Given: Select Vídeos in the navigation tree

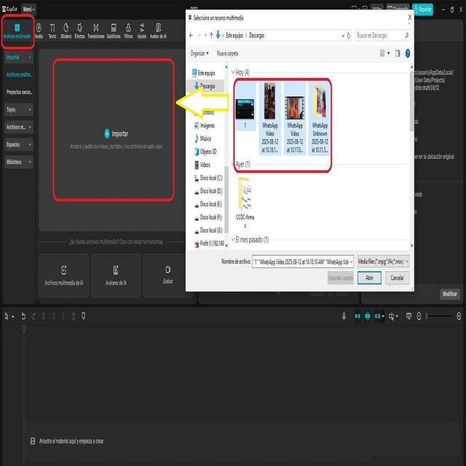Looking at the screenshot, I should coord(202,165).
